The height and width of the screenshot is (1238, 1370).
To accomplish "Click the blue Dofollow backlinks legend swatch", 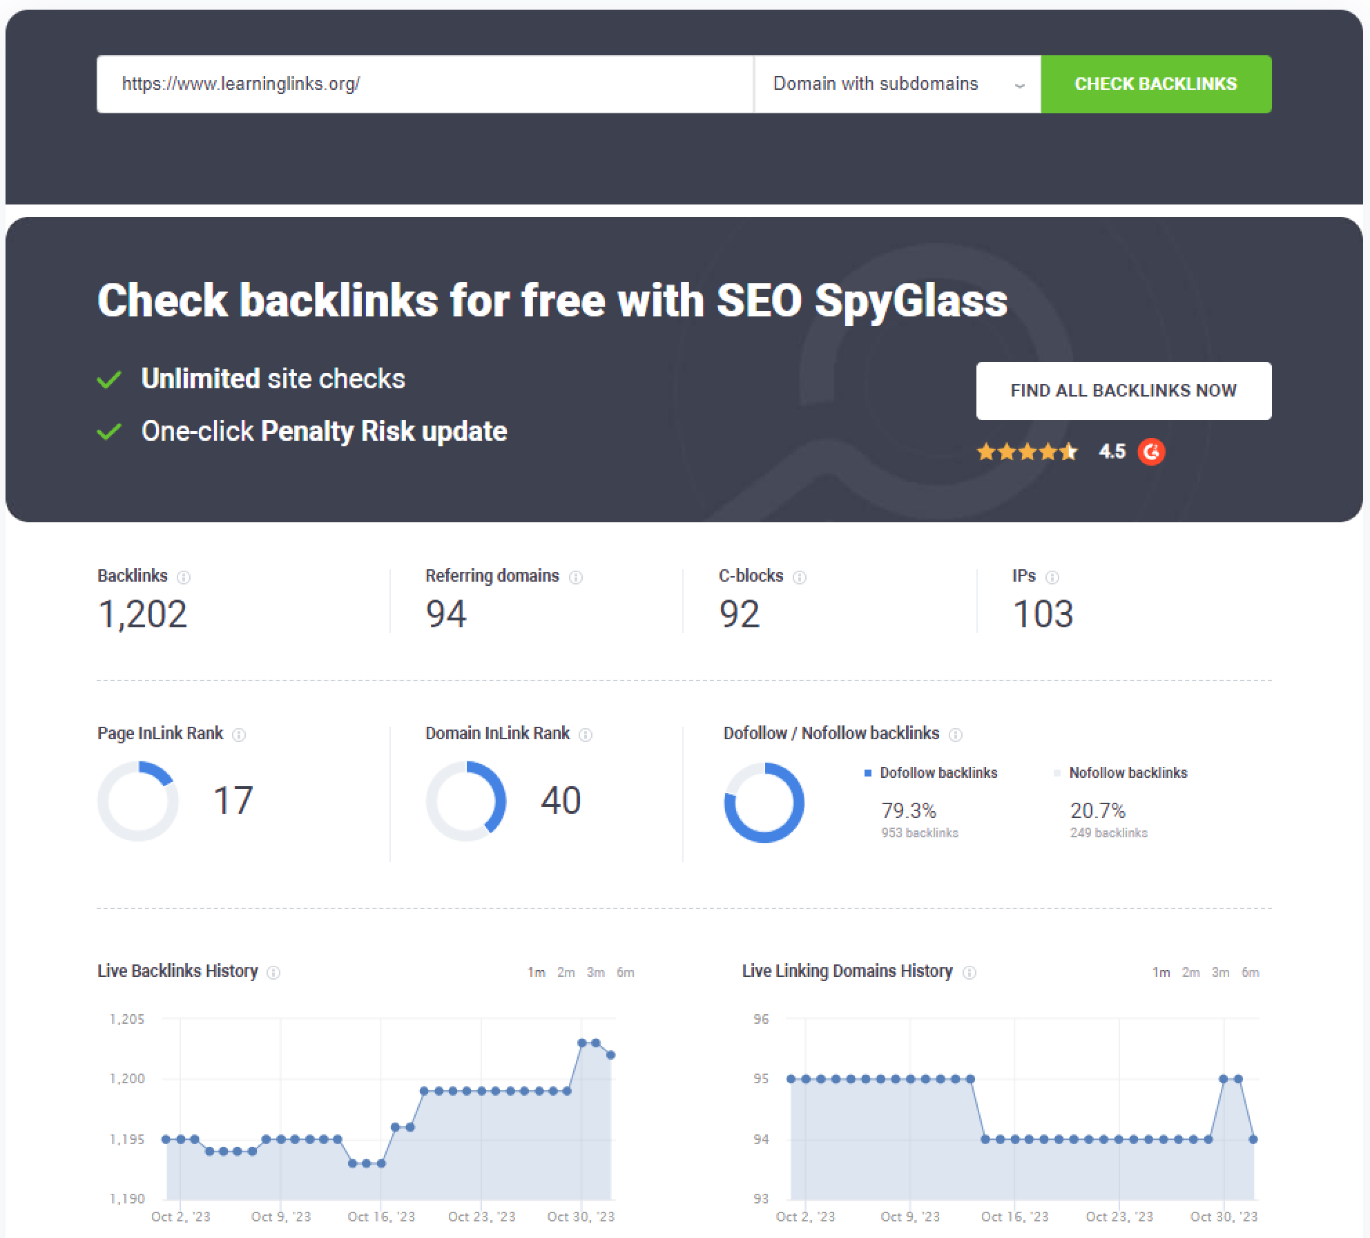I will [x=868, y=773].
